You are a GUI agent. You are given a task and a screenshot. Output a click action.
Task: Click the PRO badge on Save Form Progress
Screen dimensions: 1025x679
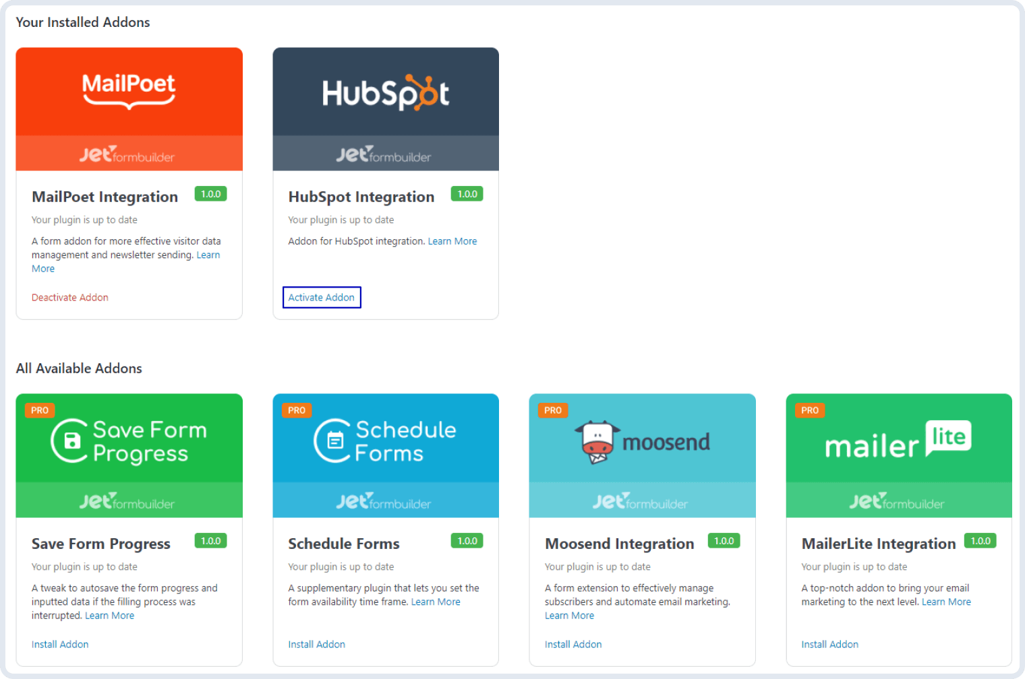point(40,410)
